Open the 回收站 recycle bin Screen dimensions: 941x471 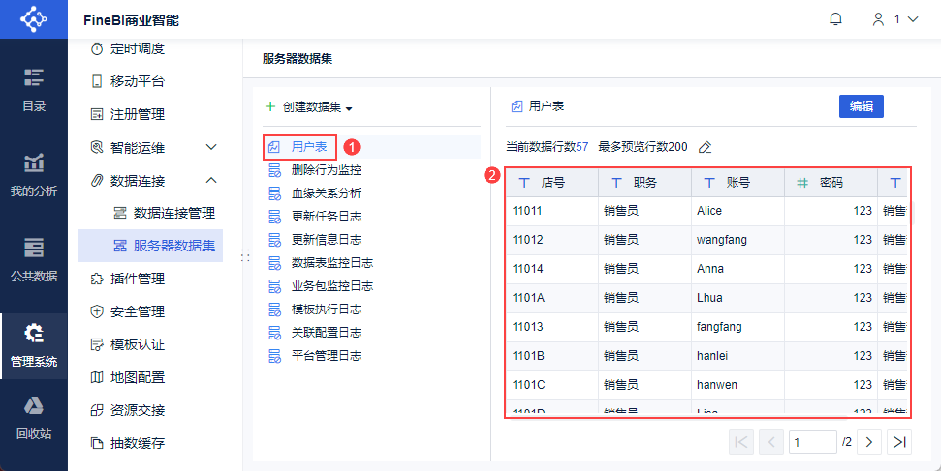34,419
